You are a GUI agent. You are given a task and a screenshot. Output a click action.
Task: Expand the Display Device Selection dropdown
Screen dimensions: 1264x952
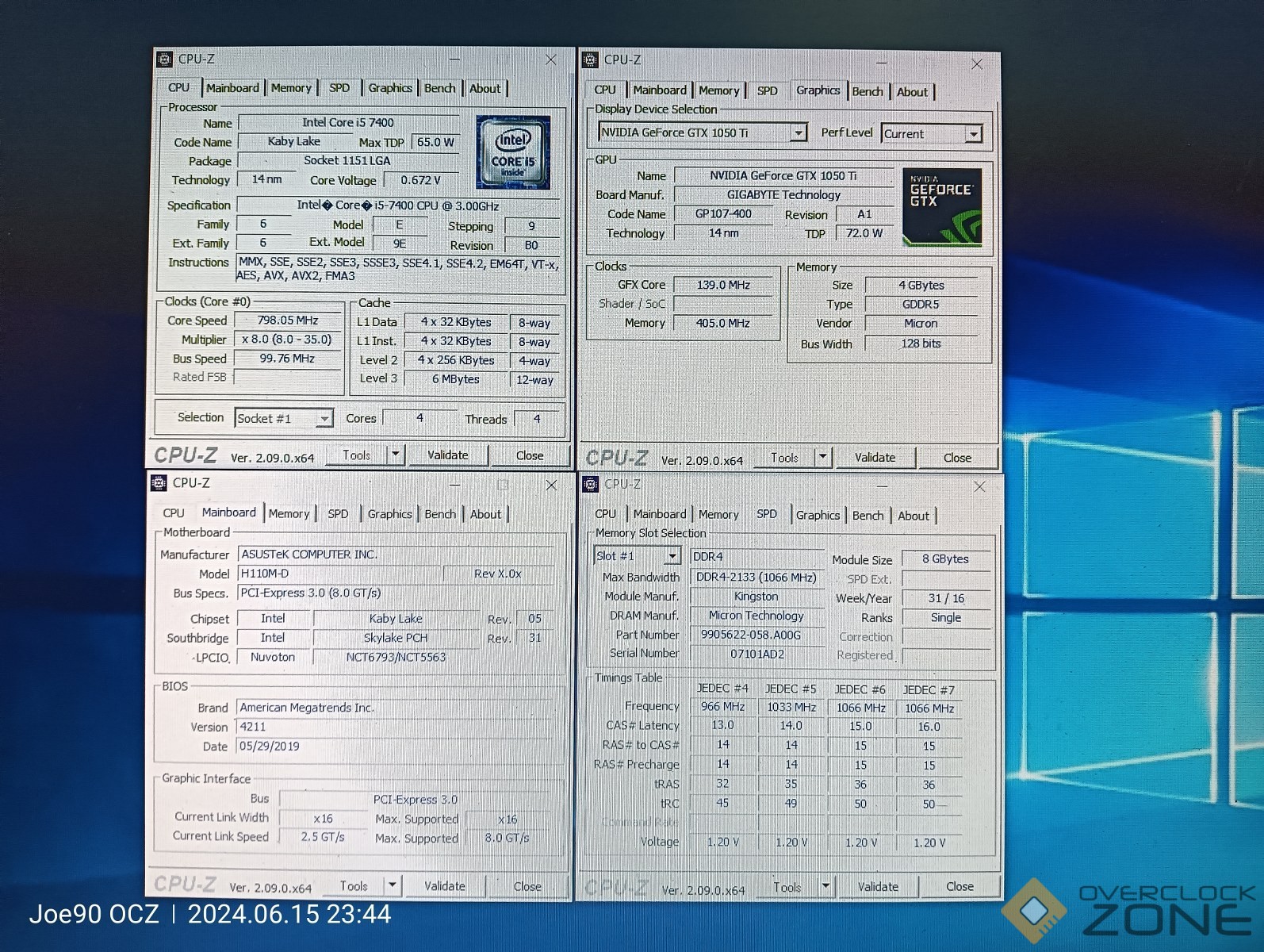coord(799,133)
